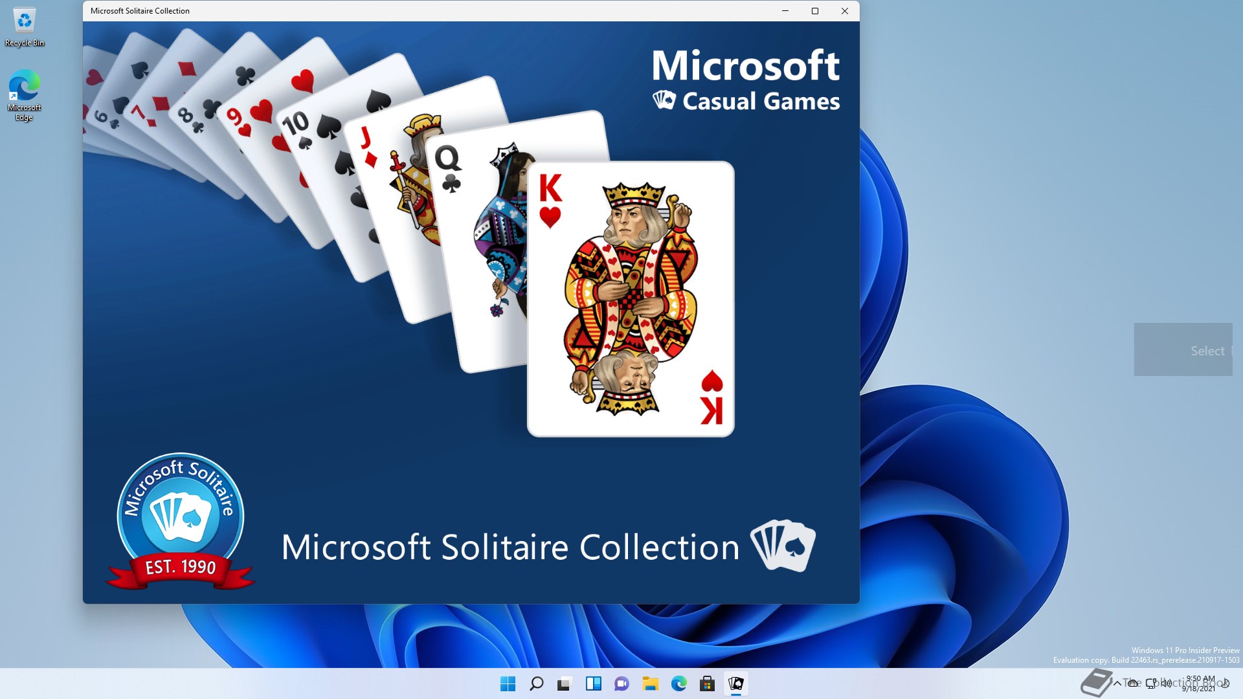Screen dimensions: 1243x699
Task: Select Microsoft Edge desktop shortcut
Action: point(25,95)
